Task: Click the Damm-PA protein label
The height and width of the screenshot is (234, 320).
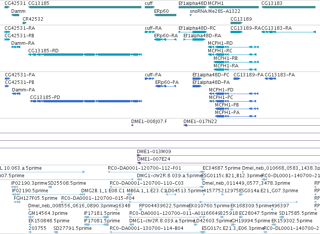Action: 23,90
